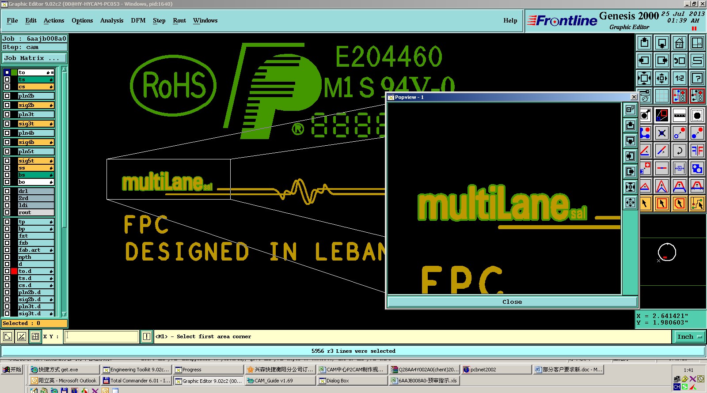707x393 pixels.
Task: Select the sig5t layer row
Action: point(36,161)
